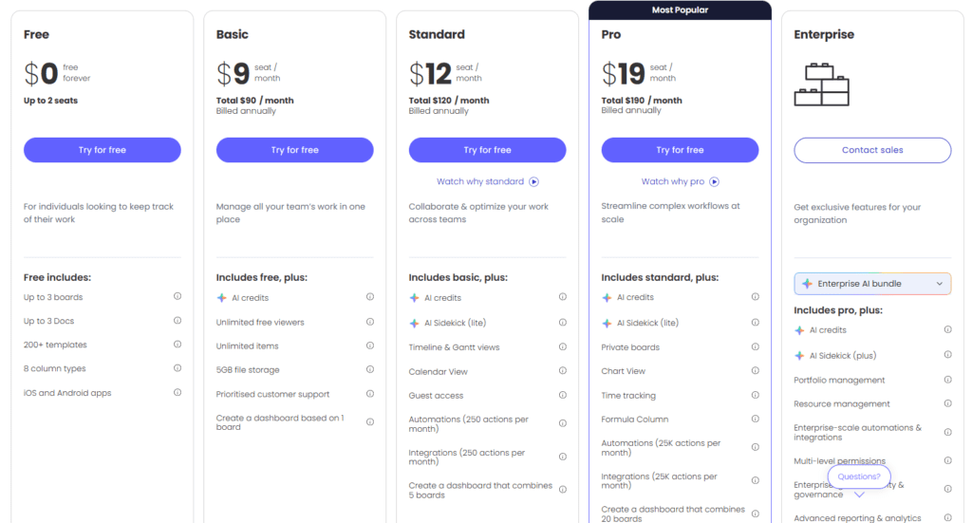Click info icon next to 'Time tracking'
The width and height of the screenshot is (972, 523).
pyautogui.click(x=756, y=395)
